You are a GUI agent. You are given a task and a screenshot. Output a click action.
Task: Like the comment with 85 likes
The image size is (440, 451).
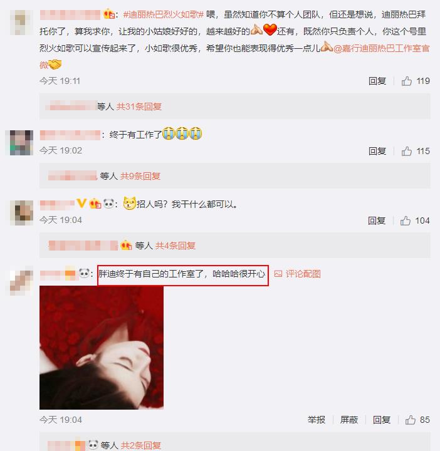click(411, 420)
